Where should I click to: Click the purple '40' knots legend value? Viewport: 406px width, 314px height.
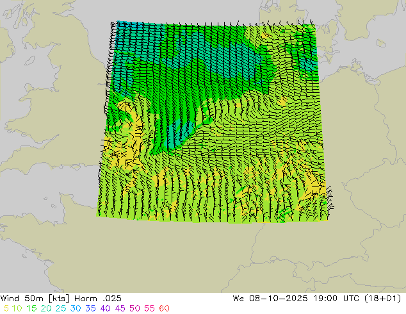[x=105, y=308]
